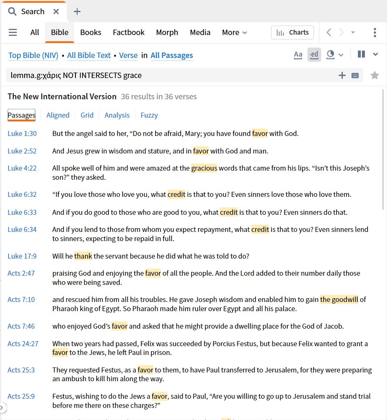Click the '36 results in 36 verses' count
387x420 pixels.
click(159, 96)
